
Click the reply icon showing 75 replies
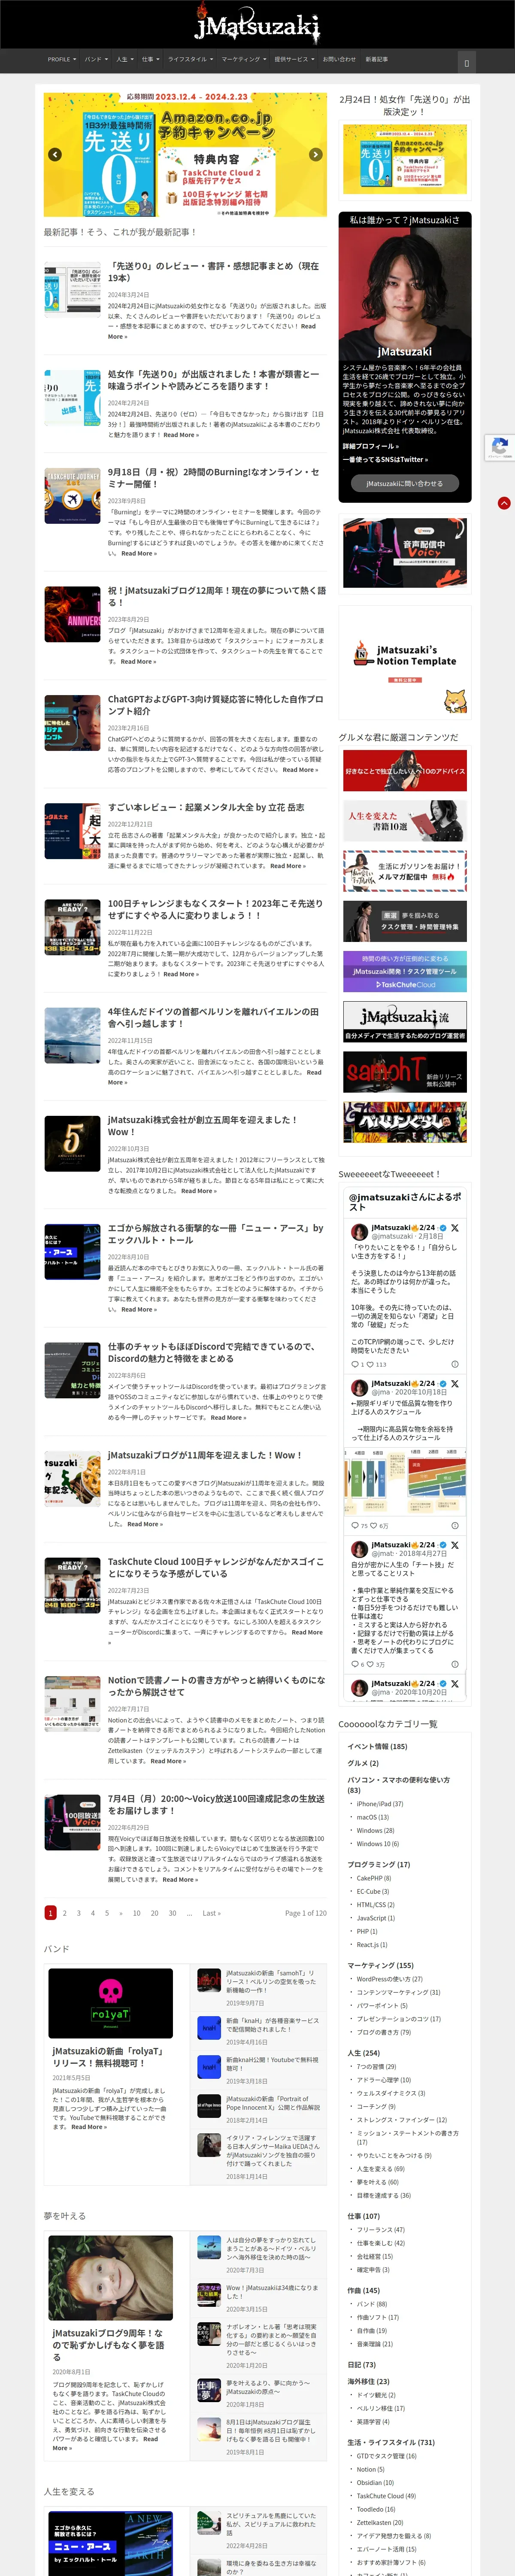pos(354,1526)
